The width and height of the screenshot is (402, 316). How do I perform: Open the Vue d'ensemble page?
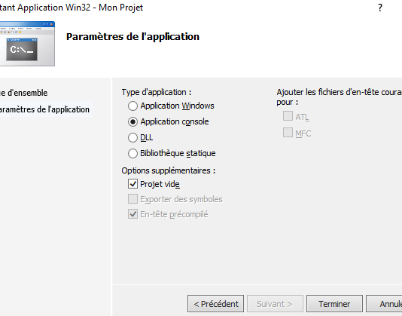pos(23,93)
